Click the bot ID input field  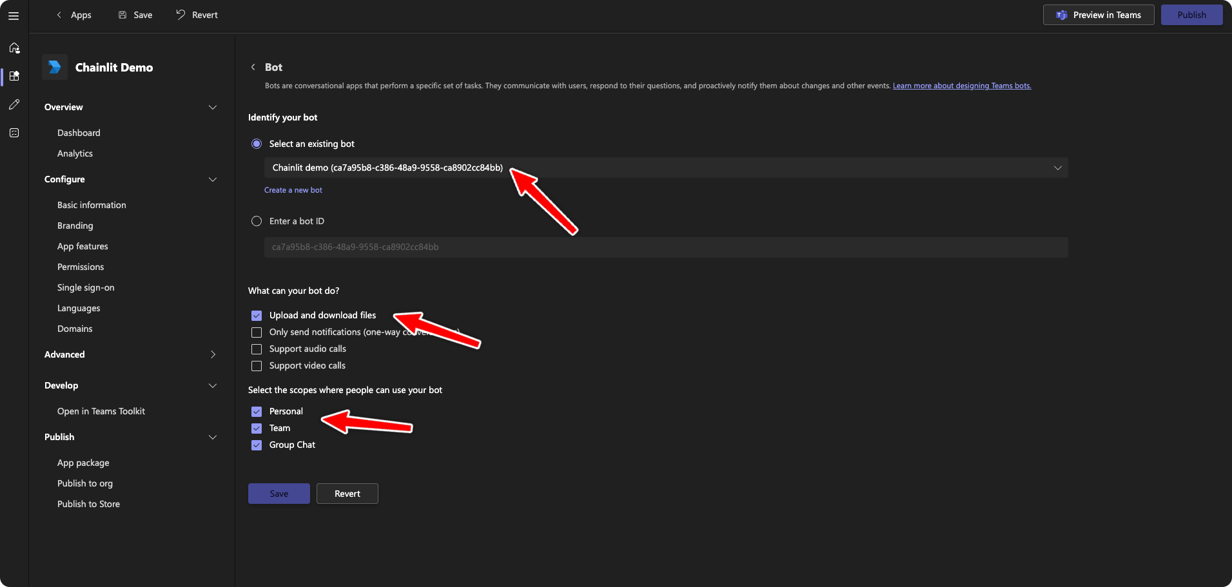pos(666,247)
